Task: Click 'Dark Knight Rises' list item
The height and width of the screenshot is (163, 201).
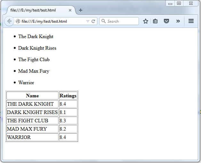Action: (x=37, y=48)
